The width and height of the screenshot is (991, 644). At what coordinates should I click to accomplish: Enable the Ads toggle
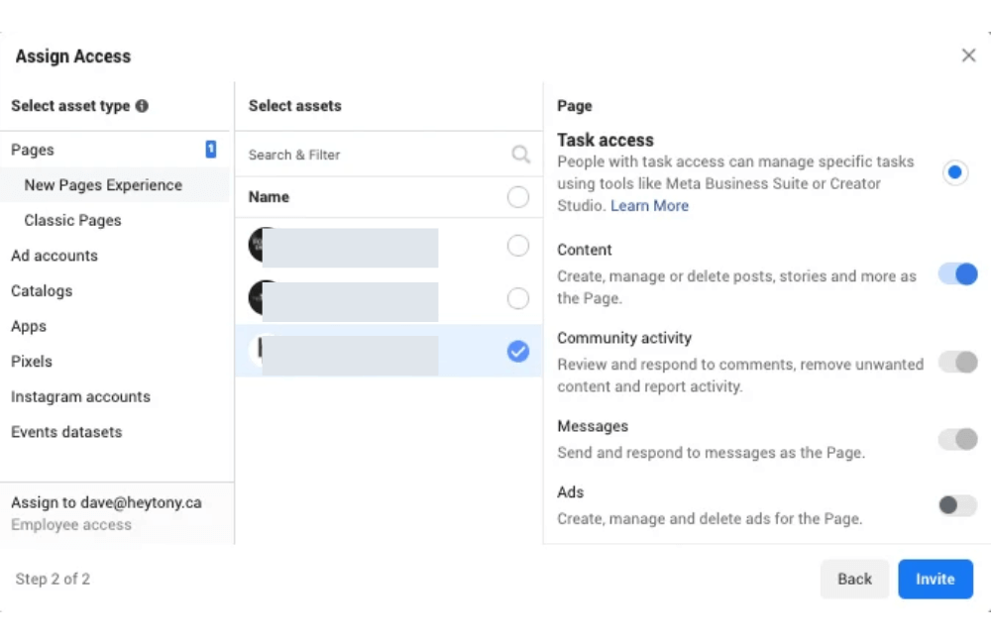pyautogui.click(x=956, y=505)
